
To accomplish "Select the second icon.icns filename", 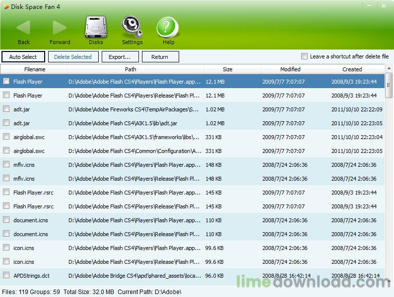I will tap(24, 262).
